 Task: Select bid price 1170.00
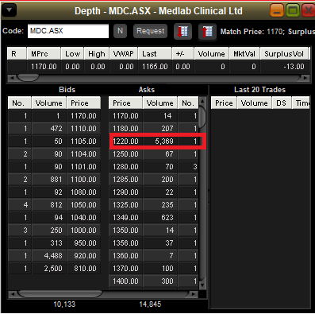tap(83, 116)
